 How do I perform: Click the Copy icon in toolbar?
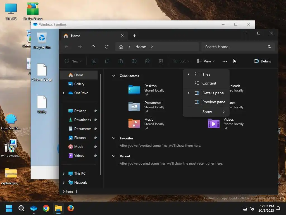pyautogui.click(x=107, y=61)
